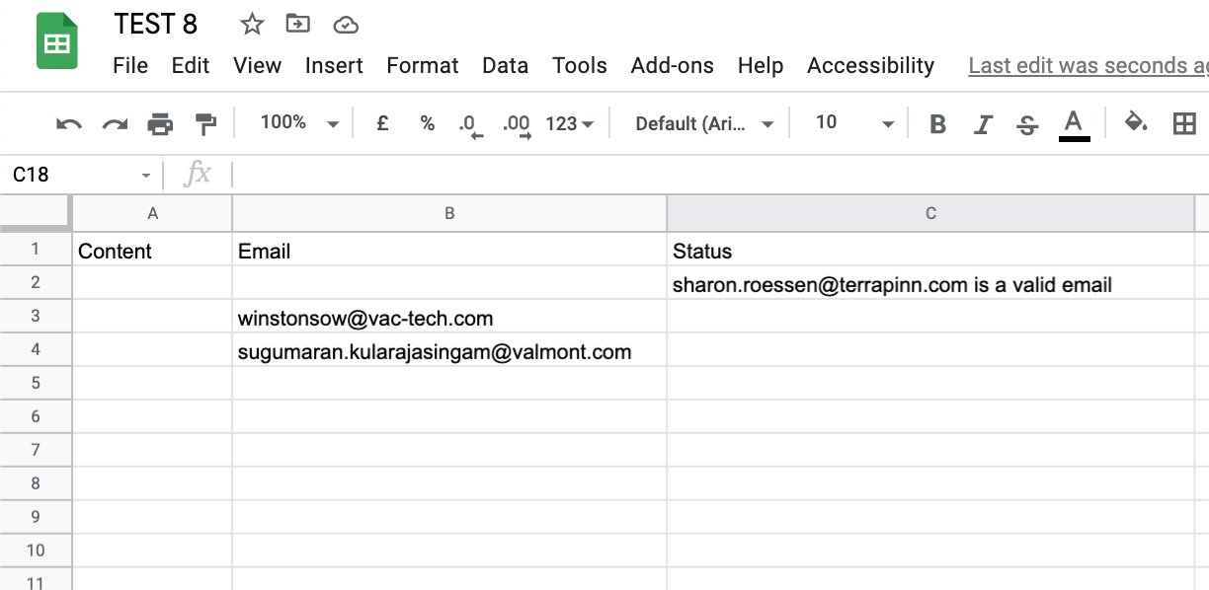Open the Data menu

click(x=505, y=65)
